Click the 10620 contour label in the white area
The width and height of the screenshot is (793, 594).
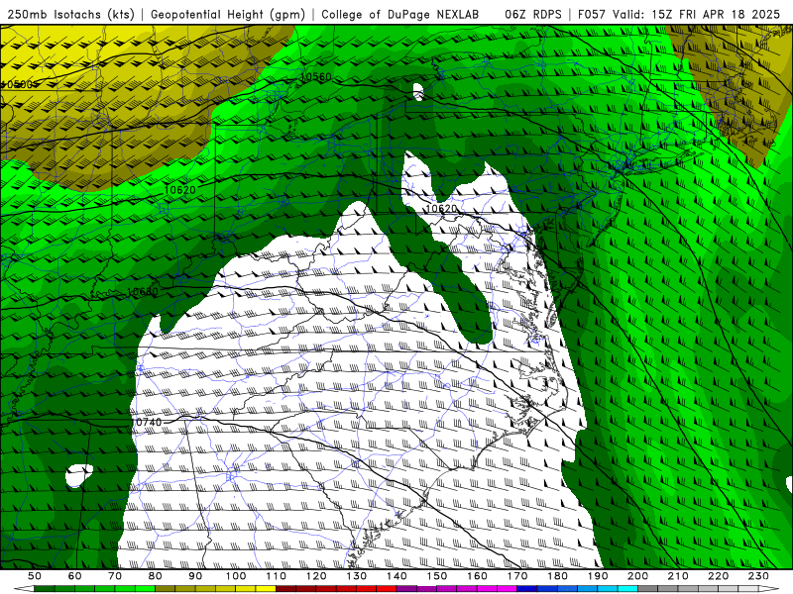point(441,209)
